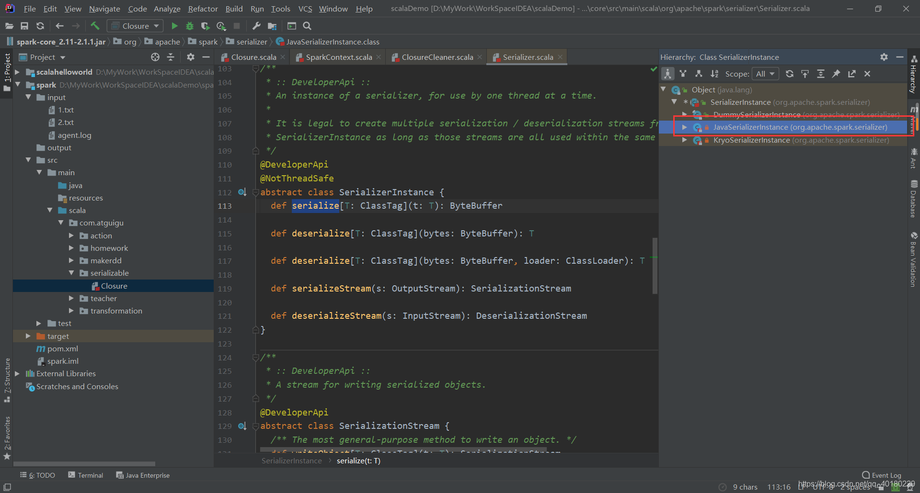The width and height of the screenshot is (920, 493).
Task: Expand all in Hierarchy toolbar
Action: 821,74
